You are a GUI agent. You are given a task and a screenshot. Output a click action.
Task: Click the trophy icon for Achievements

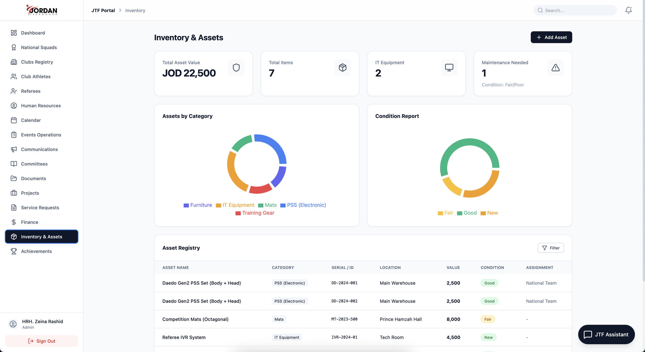[x=14, y=251]
